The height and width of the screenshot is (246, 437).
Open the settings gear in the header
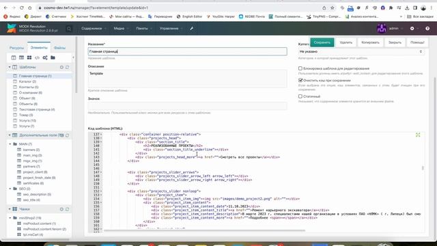pos(412,29)
